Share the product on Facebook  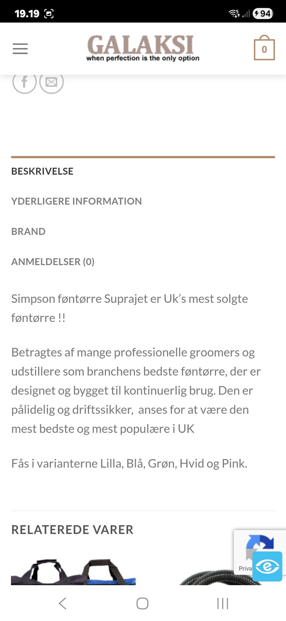25,82
